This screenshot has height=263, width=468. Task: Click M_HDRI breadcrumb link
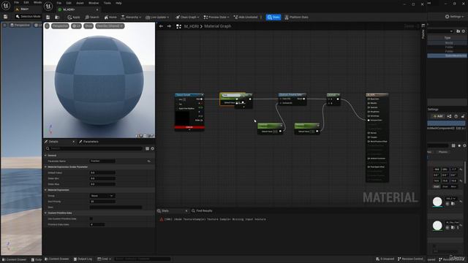click(x=192, y=26)
